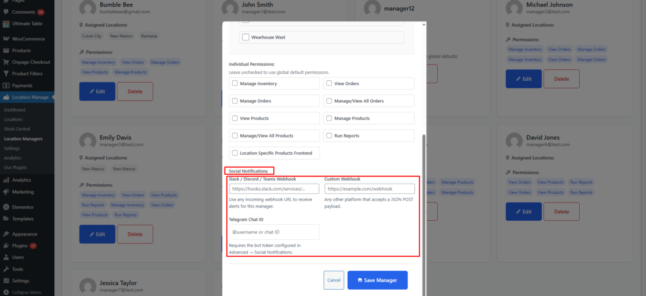Image resolution: width=646 pixels, height=296 pixels.
Task: Go to Stock Central submenu item
Action: click(16, 129)
